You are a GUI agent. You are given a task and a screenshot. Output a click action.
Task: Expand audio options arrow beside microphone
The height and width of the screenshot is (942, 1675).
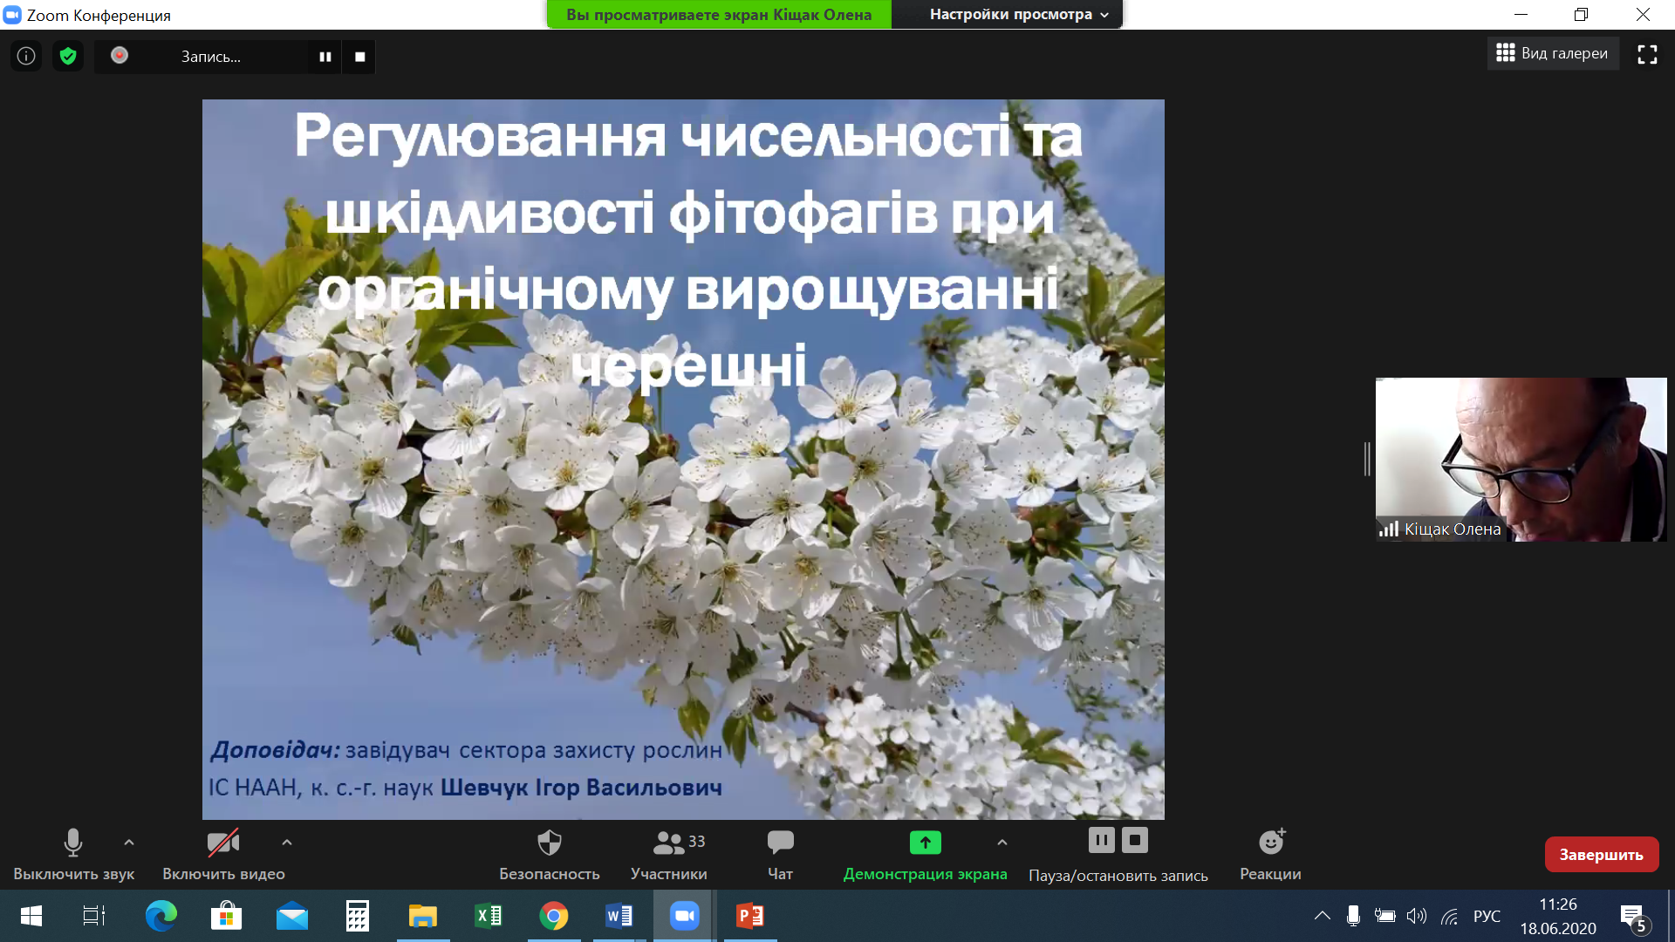tap(129, 843)
